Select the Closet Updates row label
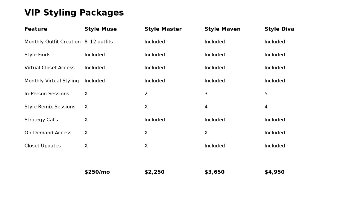The height and width of the screenshot is (199, 343). coord(43,146)
